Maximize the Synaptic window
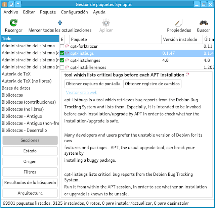This screenshot has width=215, height=208. [204, 4]
